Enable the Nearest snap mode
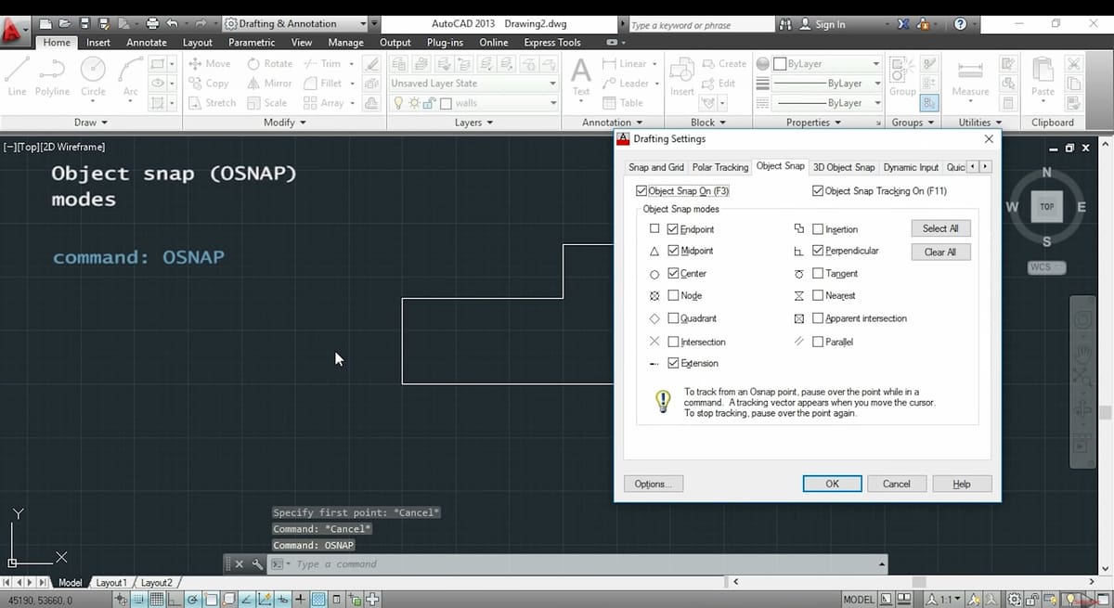This screenshot has height=608, width=1114. [x=818, y=295]
